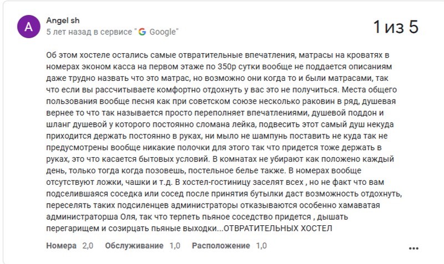
Task: Click the Обслуживание 1,0 score value
Action: pyautogui.click(x=175, y=246)
